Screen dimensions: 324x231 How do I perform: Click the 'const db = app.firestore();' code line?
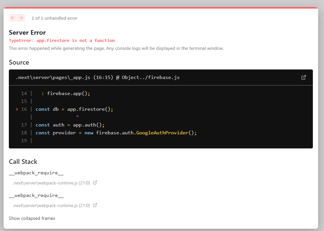tap(74, 109)
